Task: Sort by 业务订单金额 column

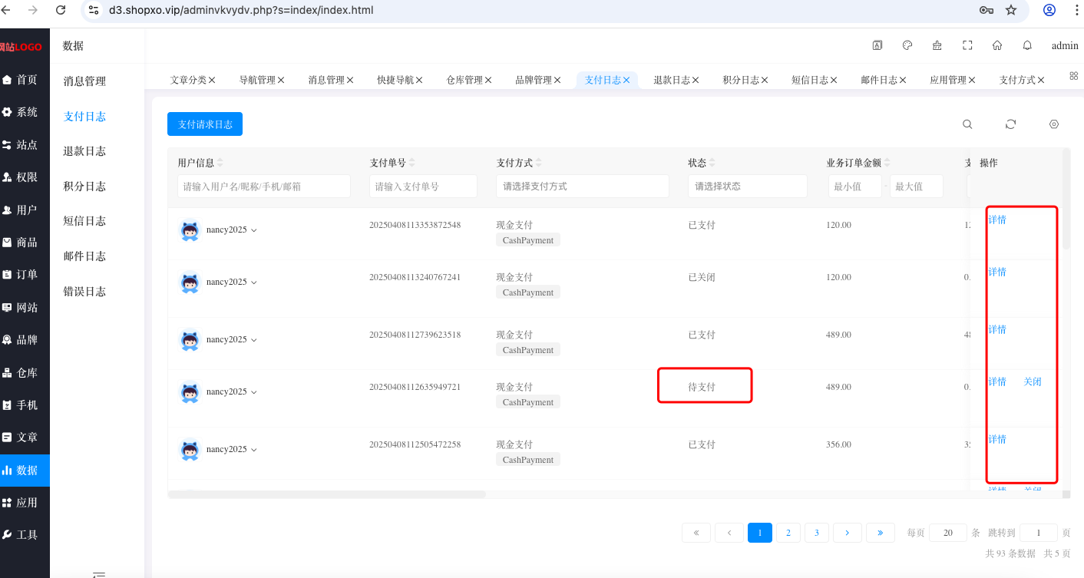Action: (887, 163)
